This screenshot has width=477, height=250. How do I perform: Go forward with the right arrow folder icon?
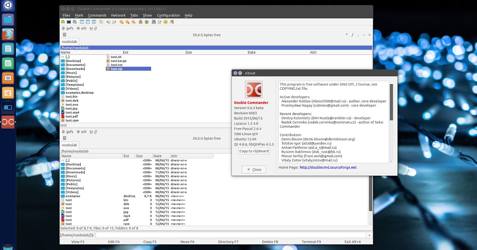click(114, 22)
